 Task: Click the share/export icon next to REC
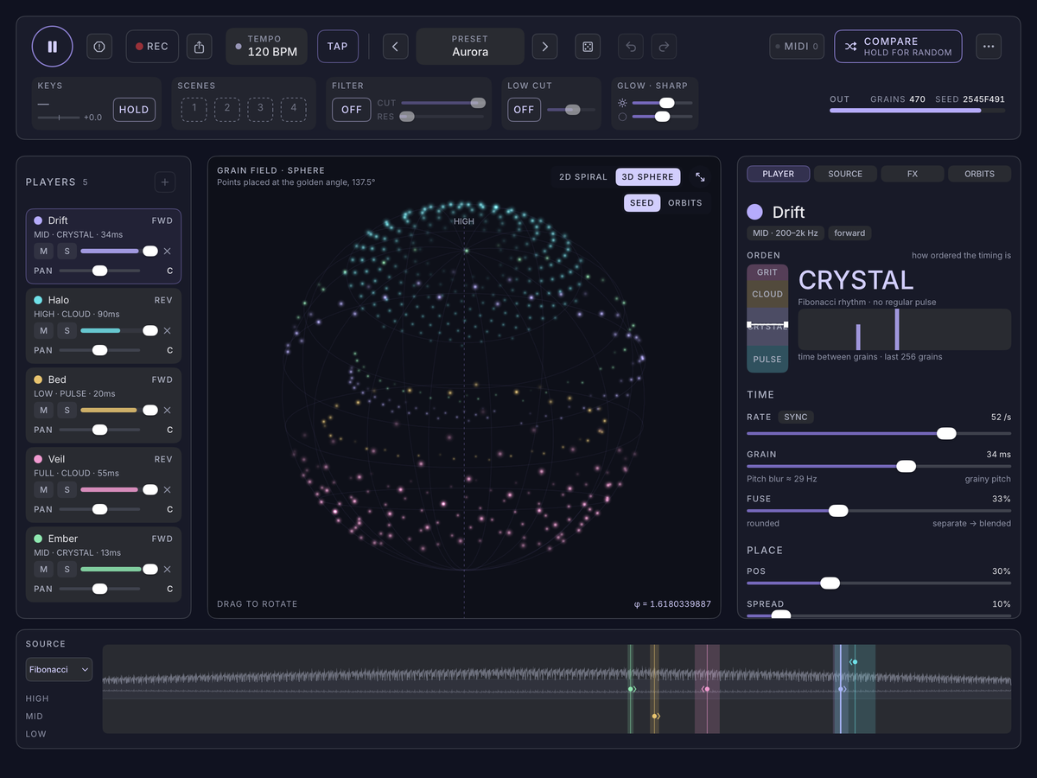point(200,47)
